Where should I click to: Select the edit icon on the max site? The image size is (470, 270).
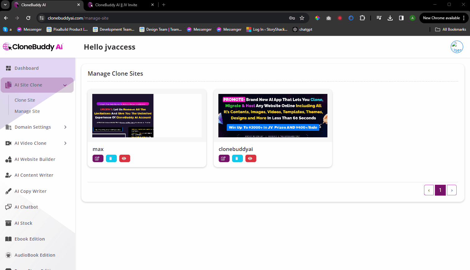click(98, 158)
